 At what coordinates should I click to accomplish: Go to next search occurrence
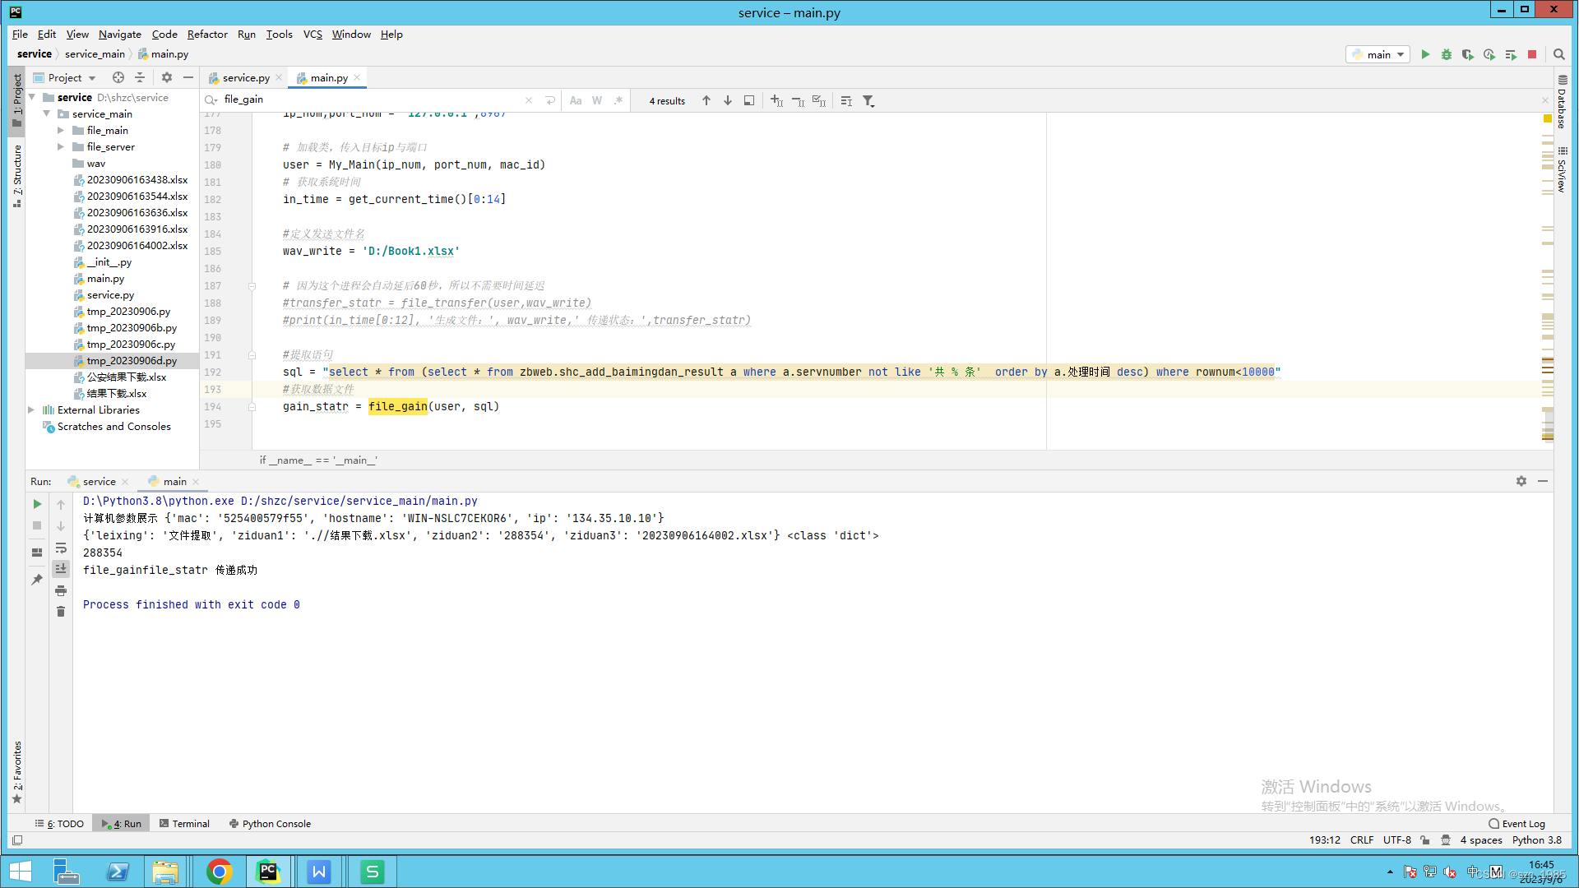click(x=728, y=100)
